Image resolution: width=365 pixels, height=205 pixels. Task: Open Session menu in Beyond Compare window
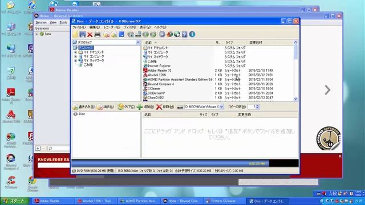(41, 22)
